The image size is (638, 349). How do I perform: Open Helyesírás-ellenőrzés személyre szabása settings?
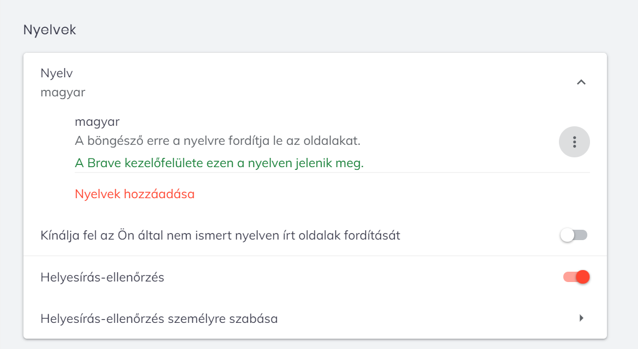[x=159, y=319]
